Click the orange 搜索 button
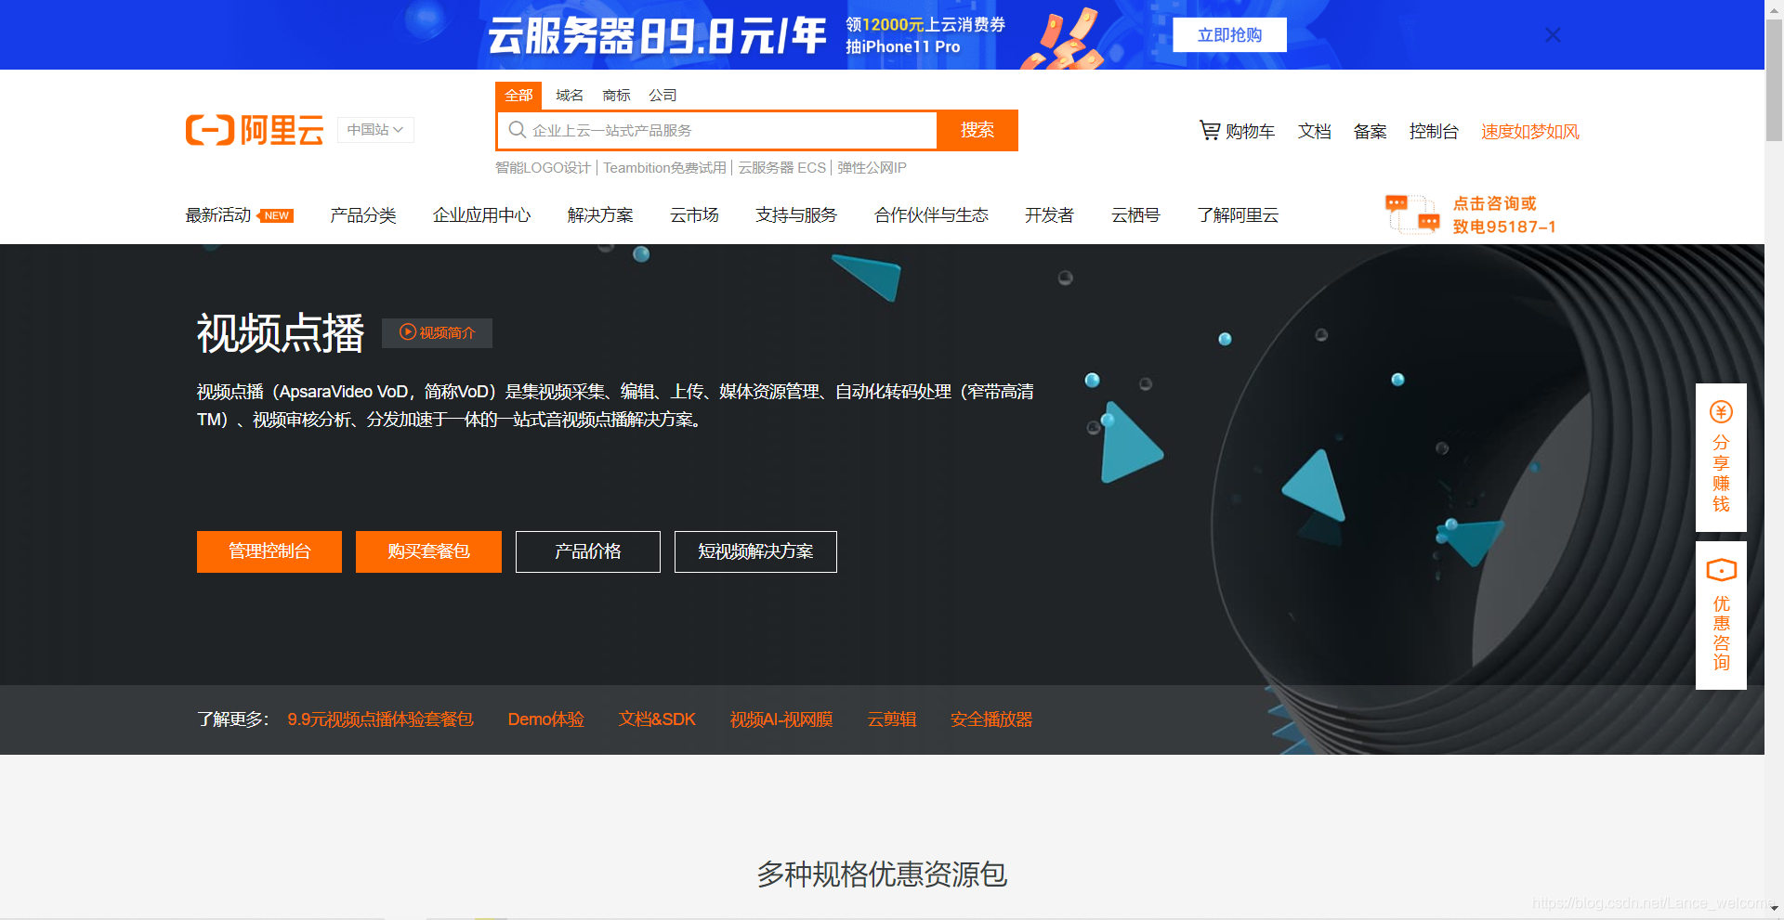Viewport: 1784px width, 920px height. coord(977,130)
